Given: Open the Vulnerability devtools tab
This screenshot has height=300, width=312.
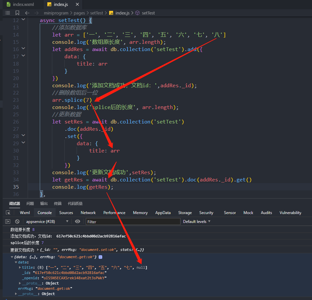Looking at the screenshot, I should coord(290,213).
